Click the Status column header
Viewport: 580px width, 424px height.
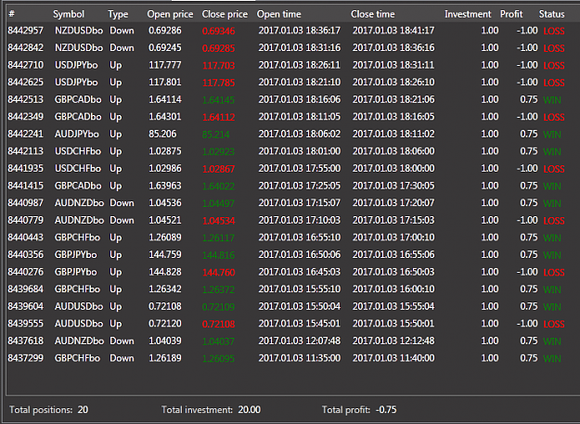pos(551,14)
